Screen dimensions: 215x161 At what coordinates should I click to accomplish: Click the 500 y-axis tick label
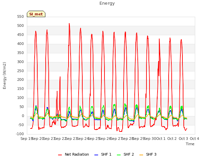pyautogui.click(x=20, y=26)
